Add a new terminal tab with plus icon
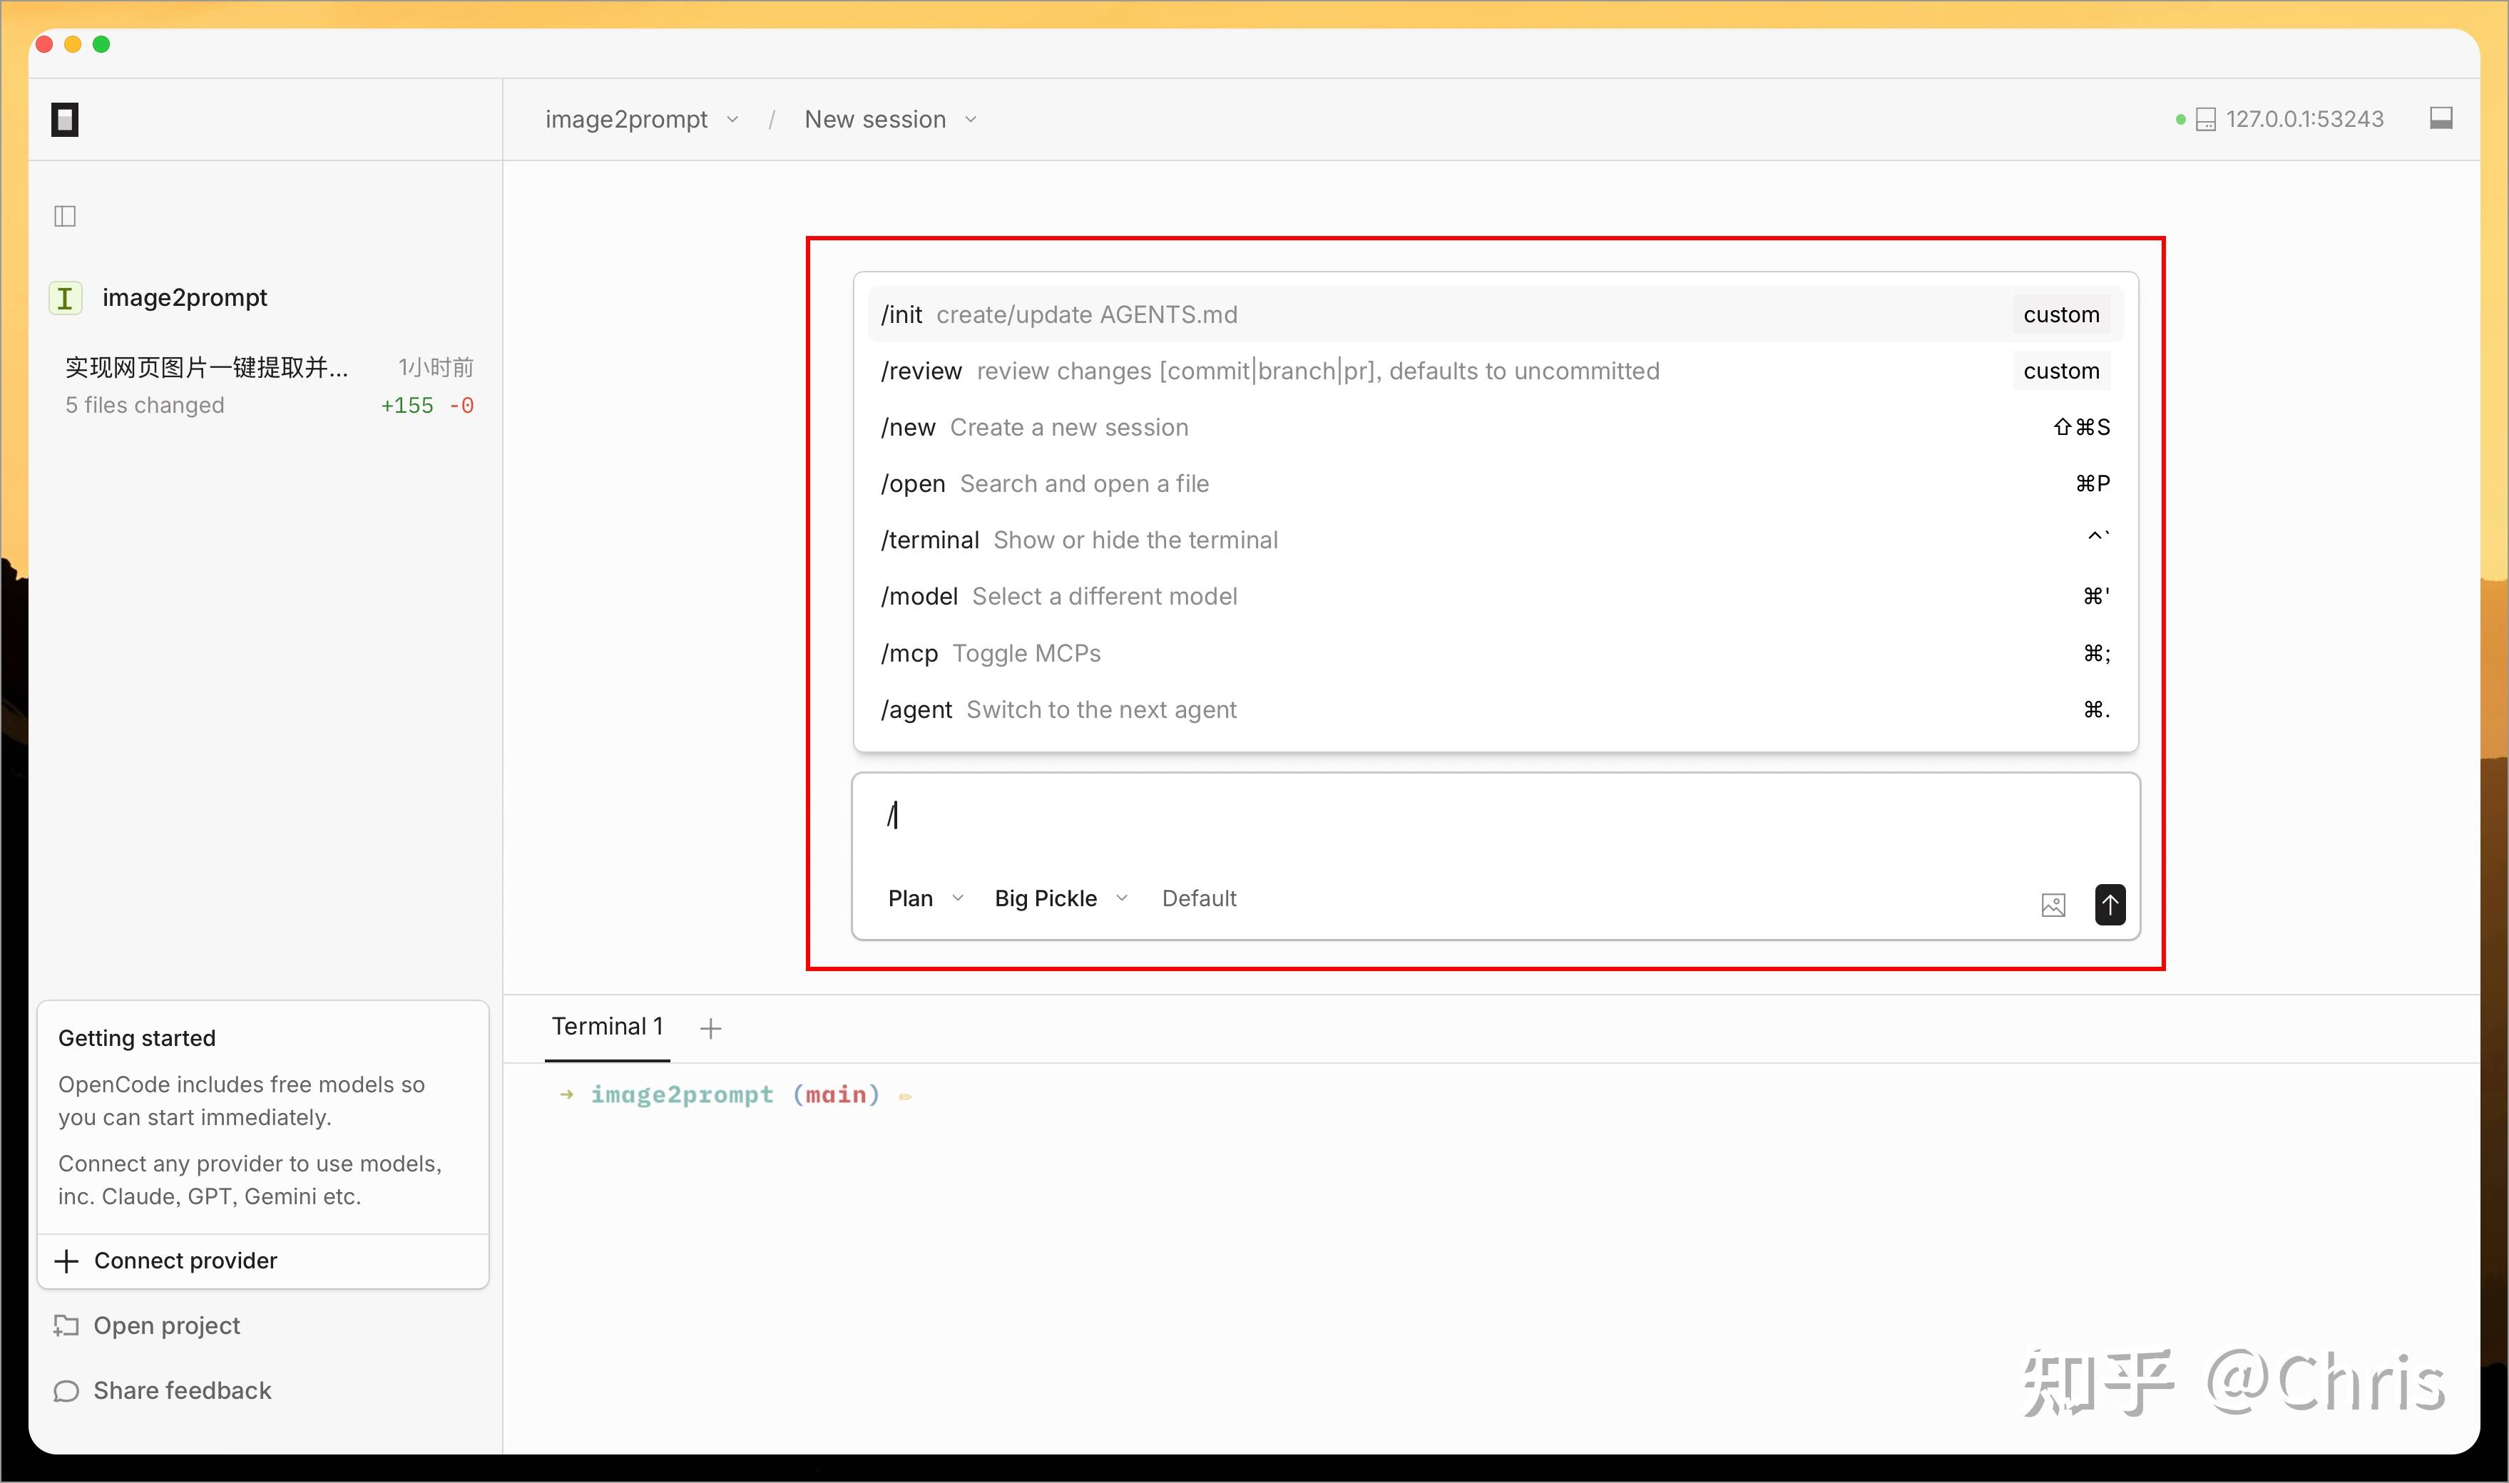Image resolution: width=2509 pixels, height=1483 pixels. 711,1028
